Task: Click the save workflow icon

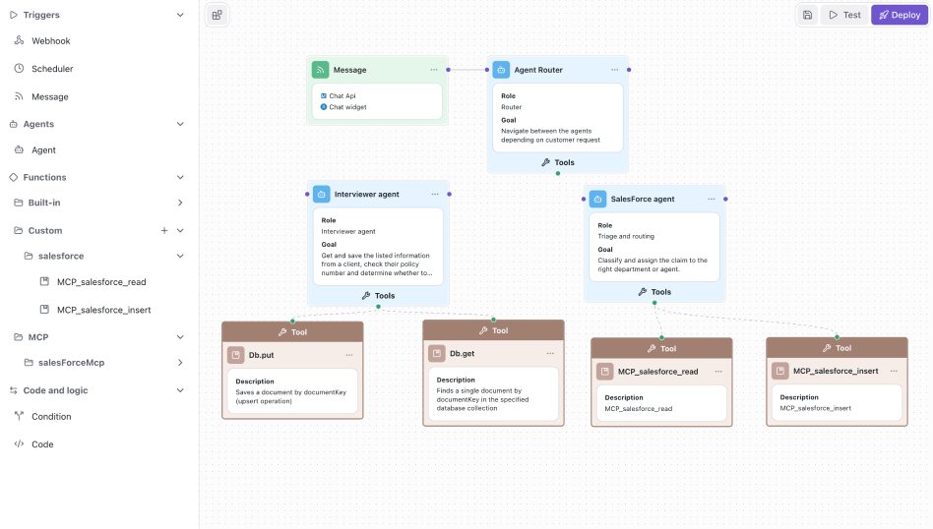Action: click(807, 15)
